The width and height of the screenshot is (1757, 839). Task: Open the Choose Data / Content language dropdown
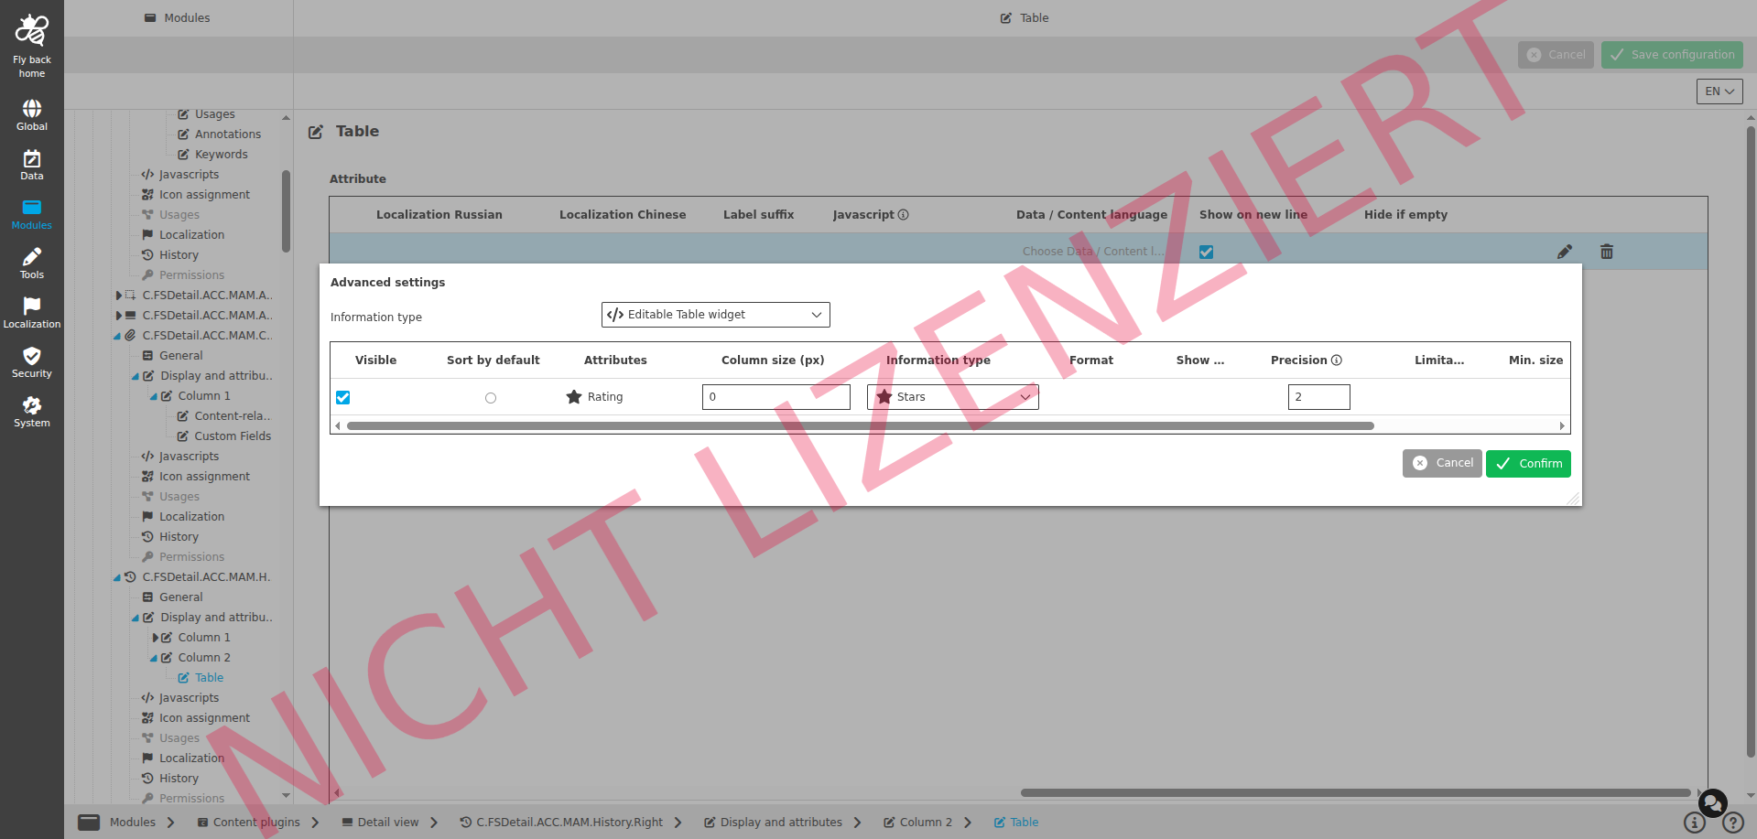[1093, 252]
